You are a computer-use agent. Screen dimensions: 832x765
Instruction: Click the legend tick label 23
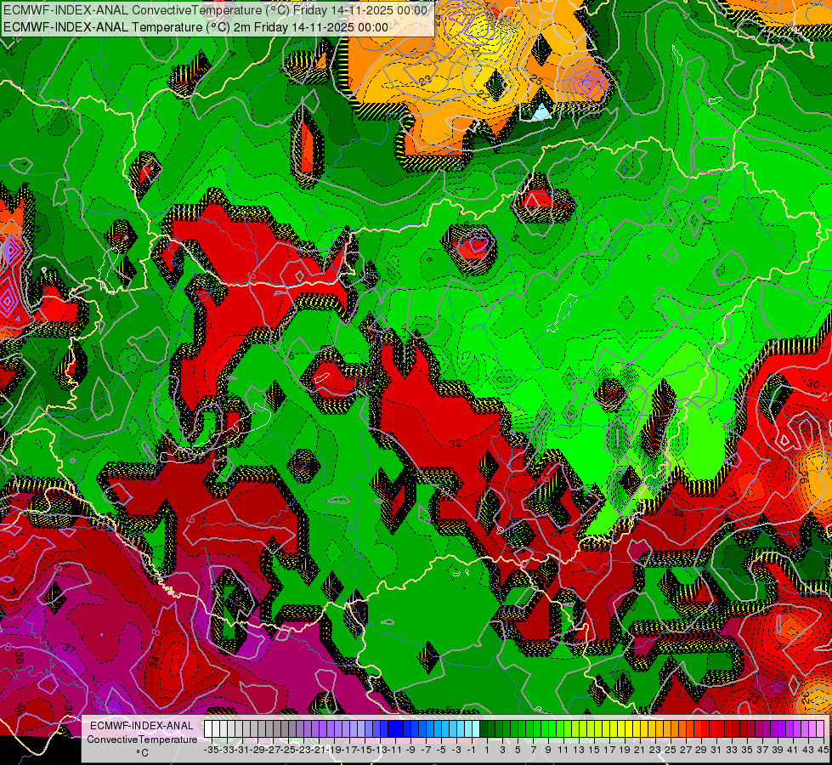click(654, 750)
